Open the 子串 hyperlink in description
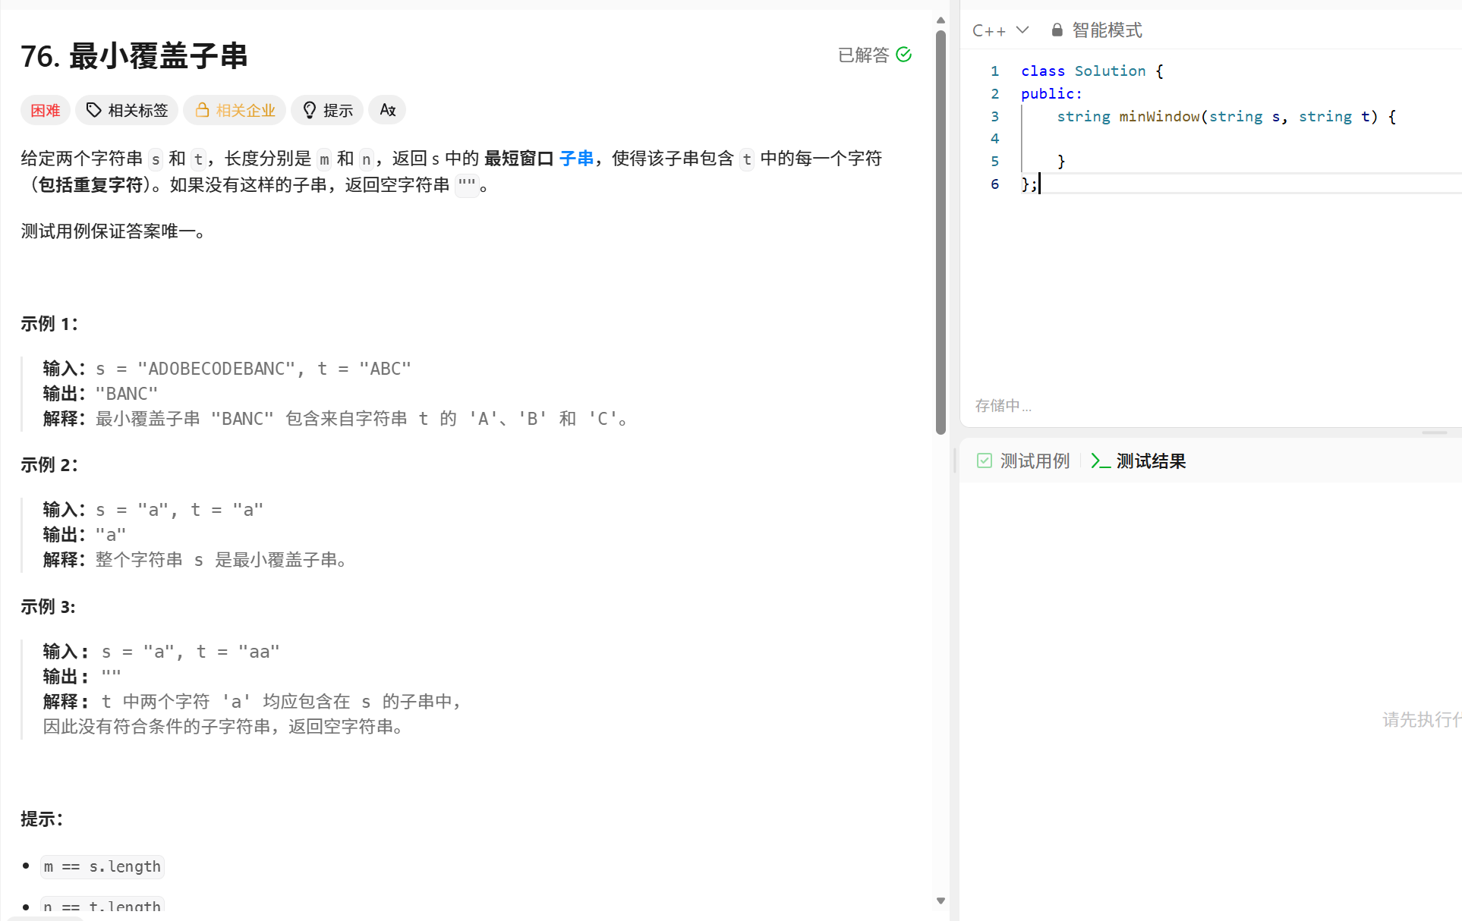The image size is (1462, 921). pyautogui.click(x=576, y=159)
